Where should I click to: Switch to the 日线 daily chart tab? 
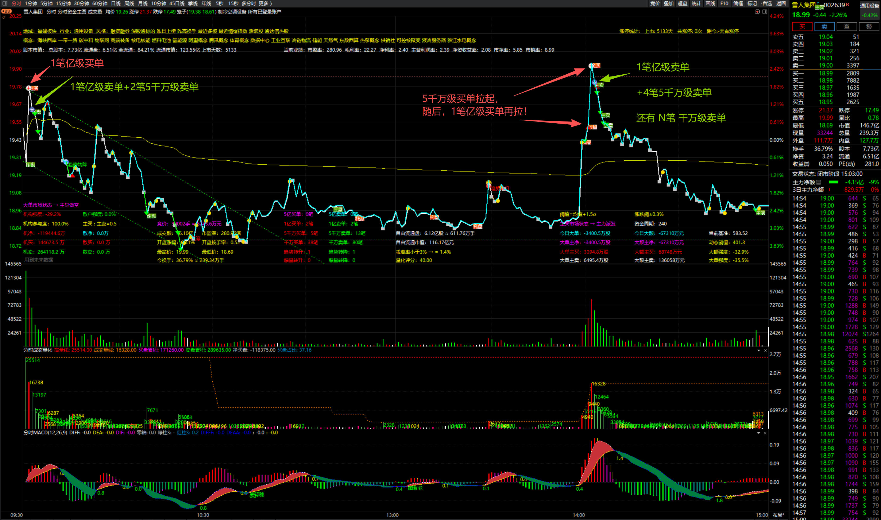[x=116, y=3]
